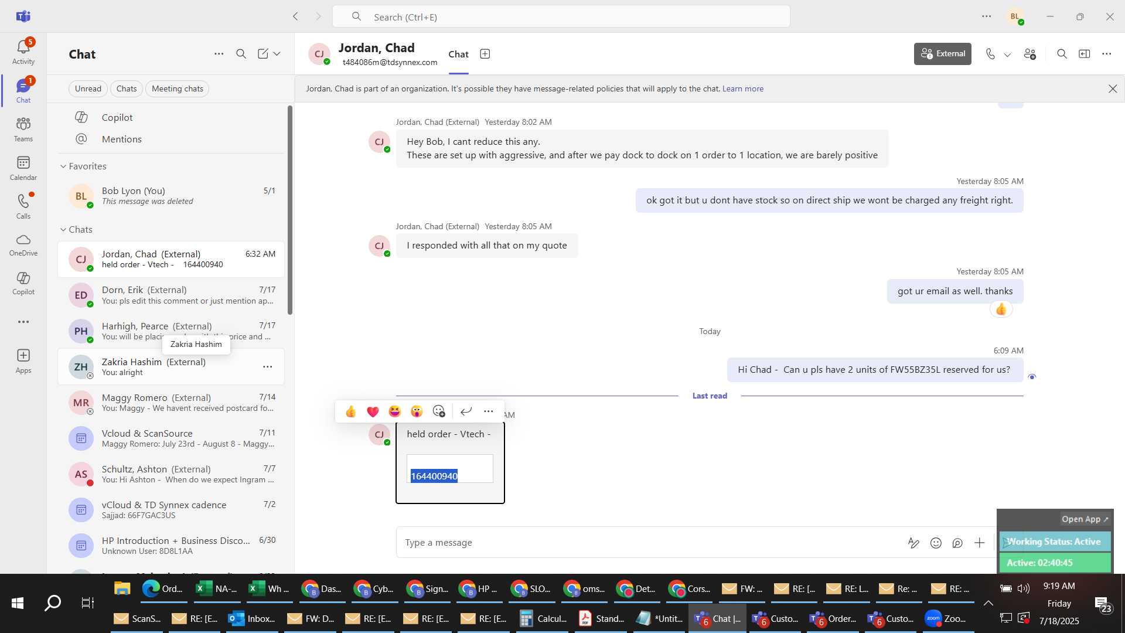This screenshot has height=633, width=1125.
Task: Open Schultz, Ashton chat
Action: [x=171, y=474]
